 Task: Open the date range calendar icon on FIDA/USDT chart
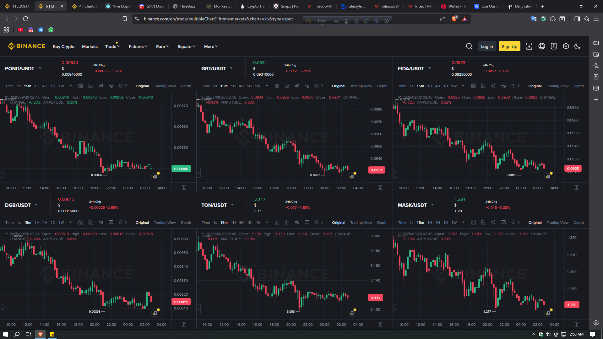point(473,86)
